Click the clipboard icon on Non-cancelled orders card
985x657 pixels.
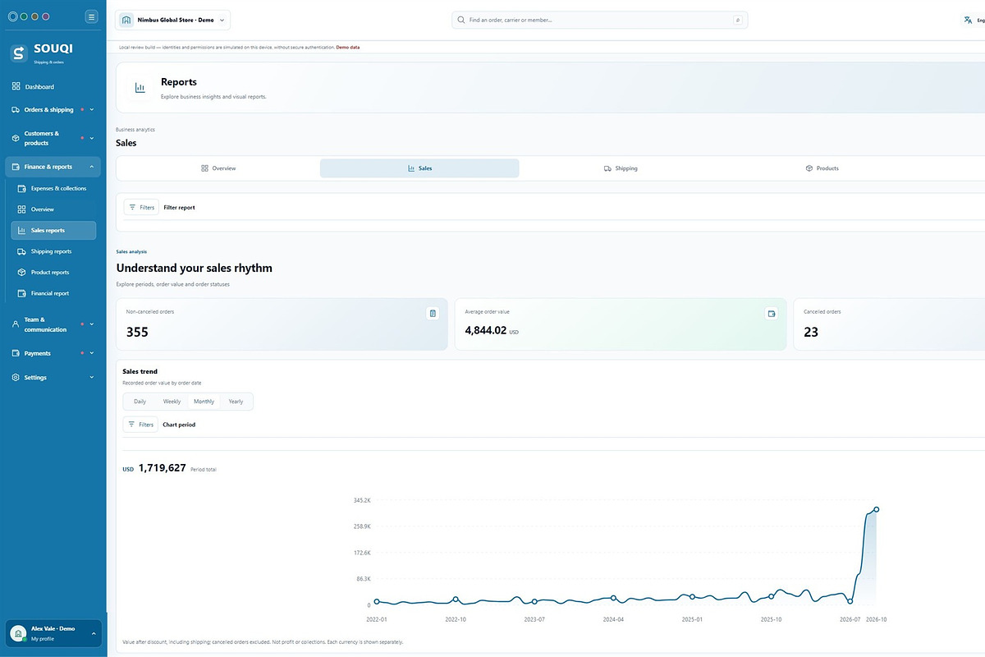[433, 313]
